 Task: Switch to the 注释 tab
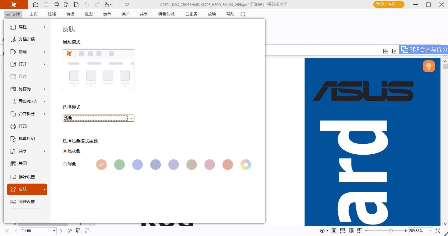(52, 14)
